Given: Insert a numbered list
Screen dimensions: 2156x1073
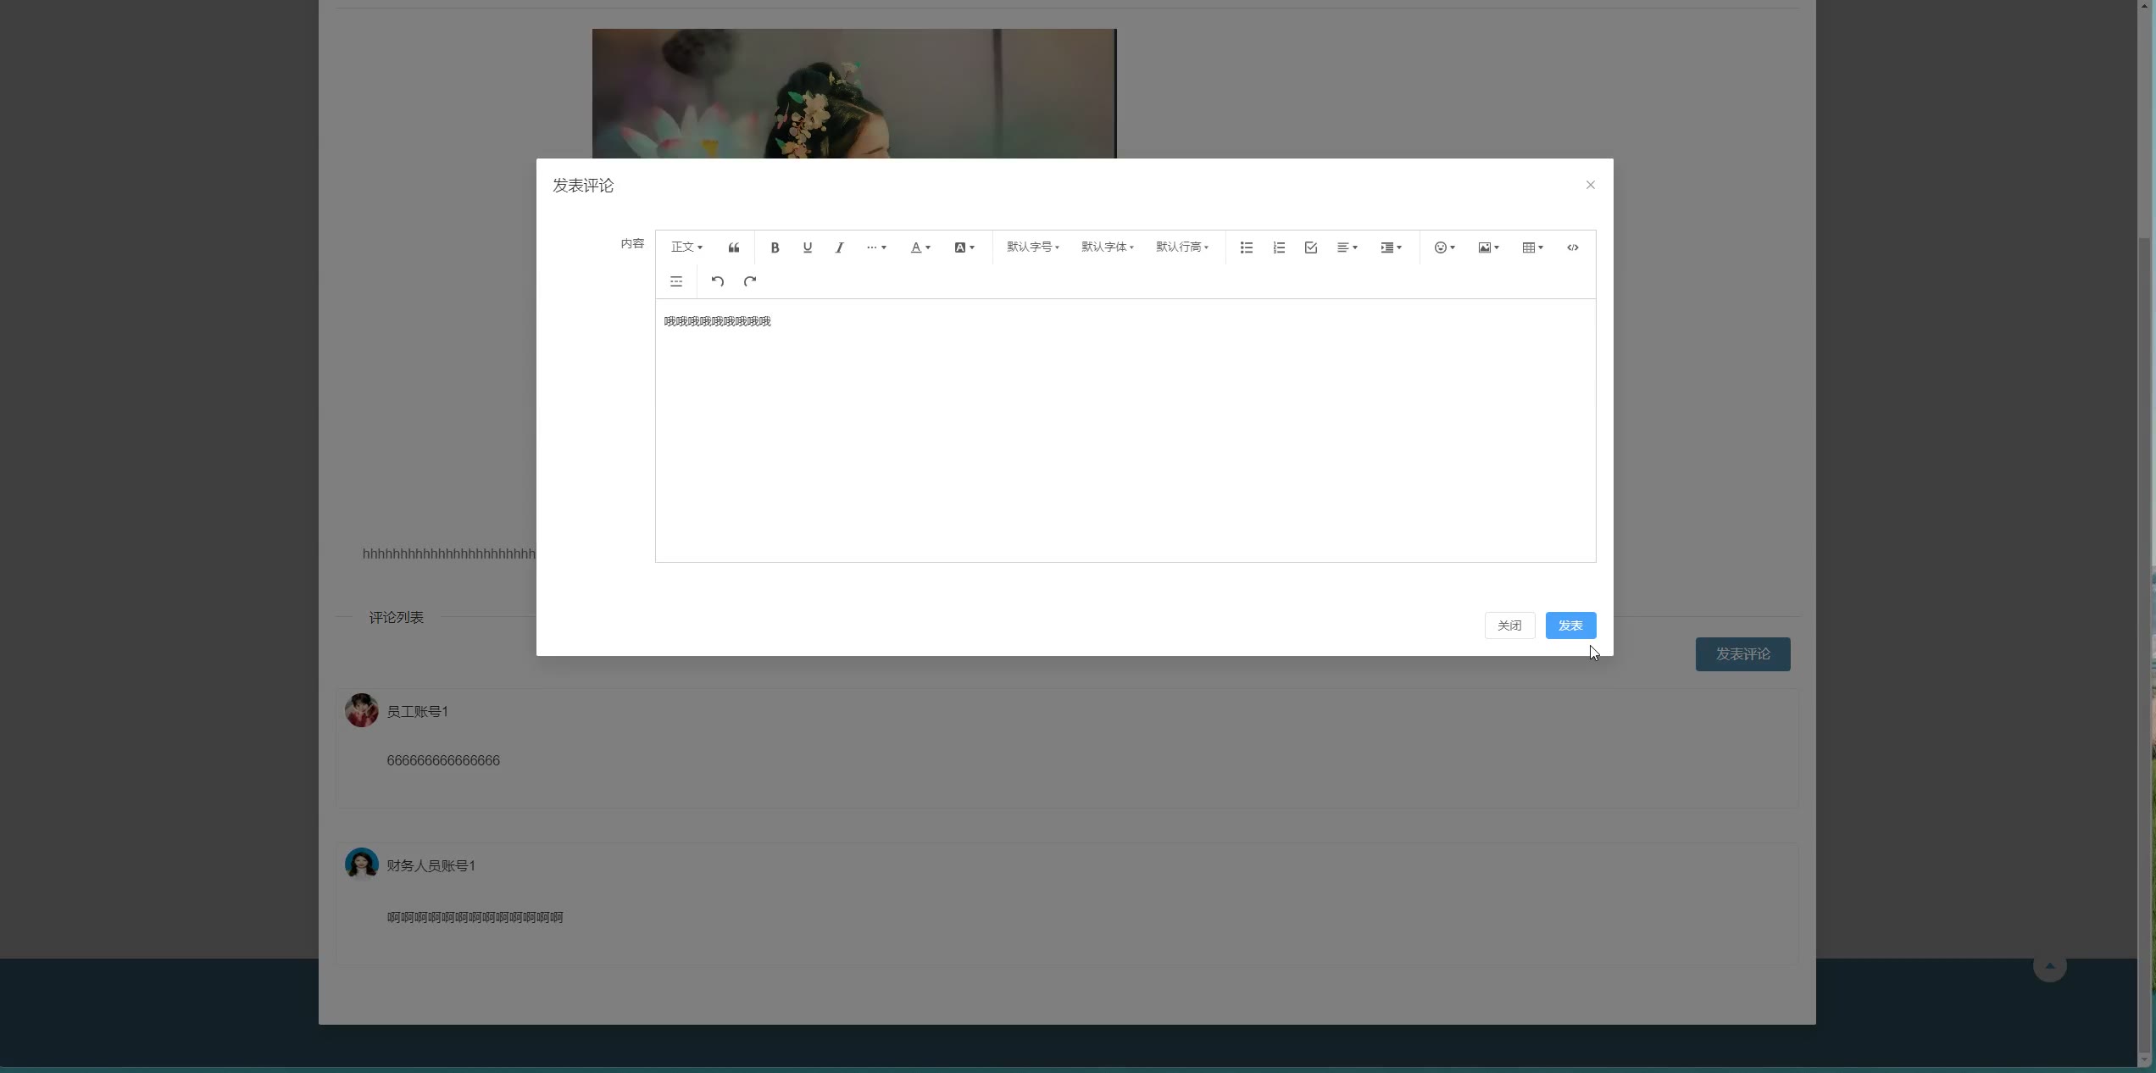Looking at the screenshot, I should coord(1278,247).
